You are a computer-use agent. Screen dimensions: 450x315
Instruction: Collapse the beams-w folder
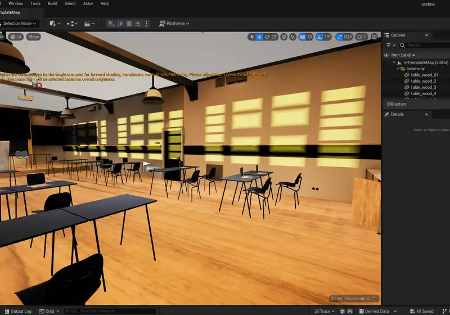tap(398, 69)
